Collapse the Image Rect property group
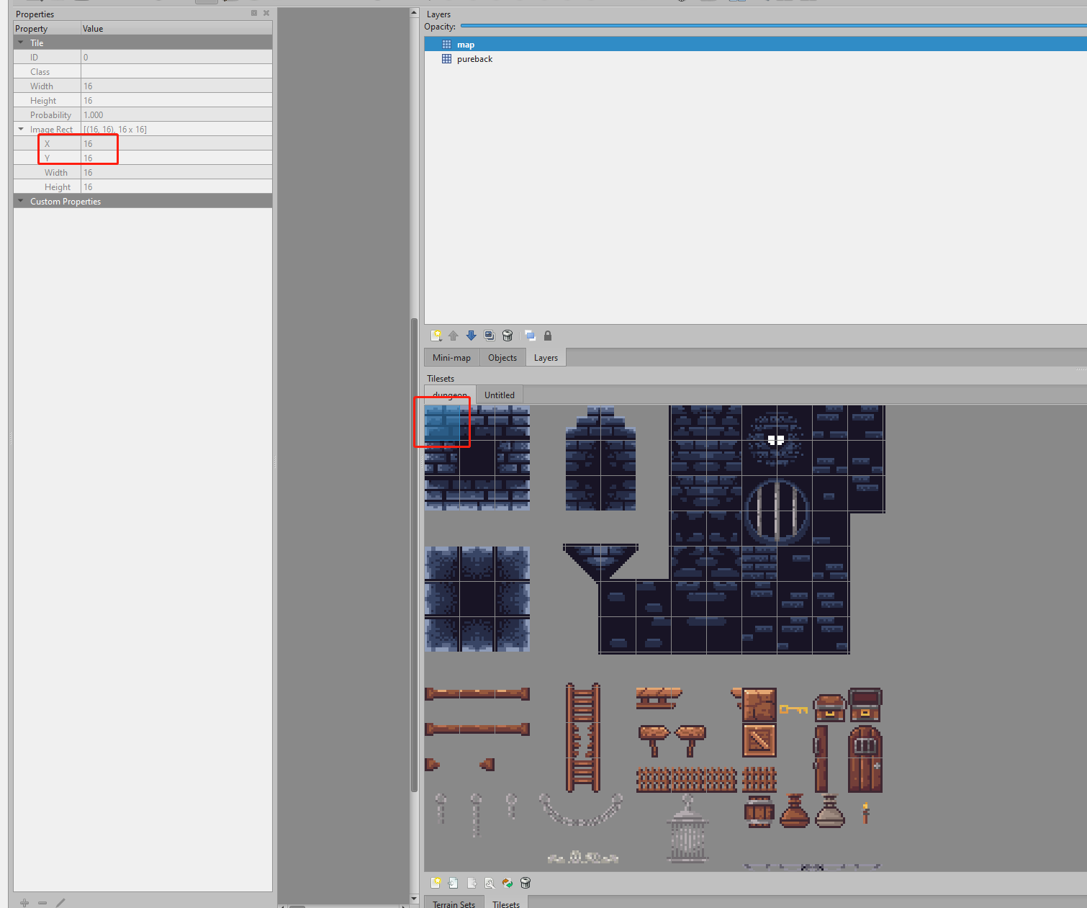Viewport: 1087px width, 908px height. pos(20,129)
